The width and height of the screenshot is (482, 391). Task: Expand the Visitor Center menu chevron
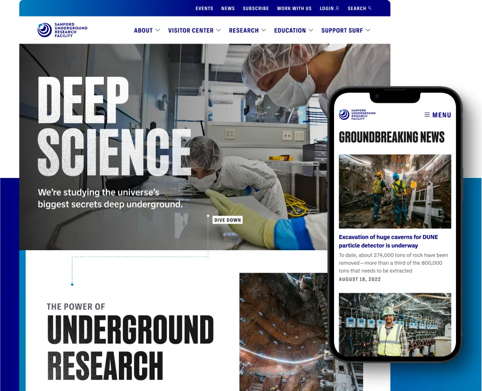click(218, 31)
